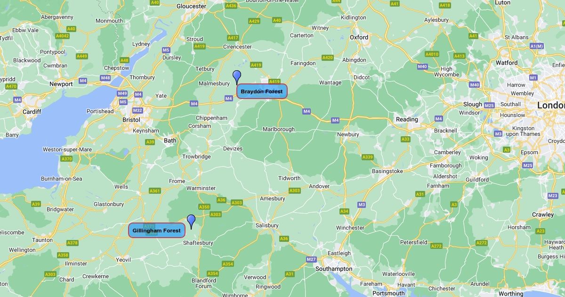Screen dimensions: 565x297
Task: Select the Salisbury town label
Action: point(267,226)
